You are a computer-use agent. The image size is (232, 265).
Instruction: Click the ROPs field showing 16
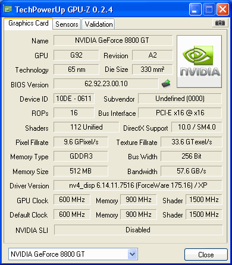point(74,113)
